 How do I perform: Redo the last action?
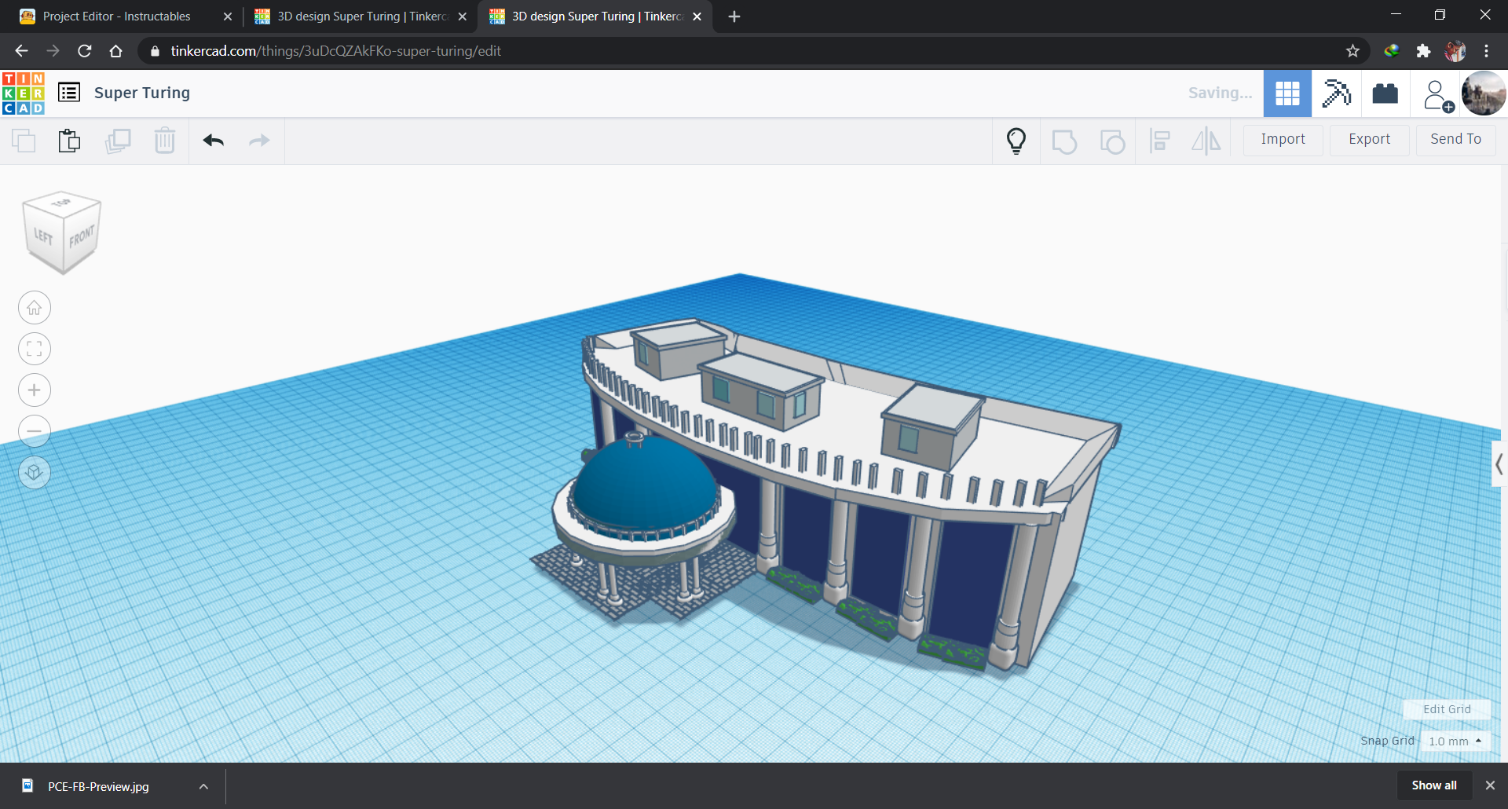259,141
